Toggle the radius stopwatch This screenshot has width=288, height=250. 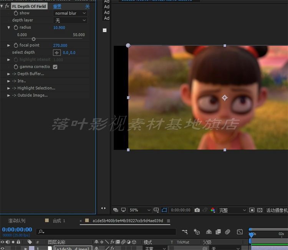tap(16, 27)
